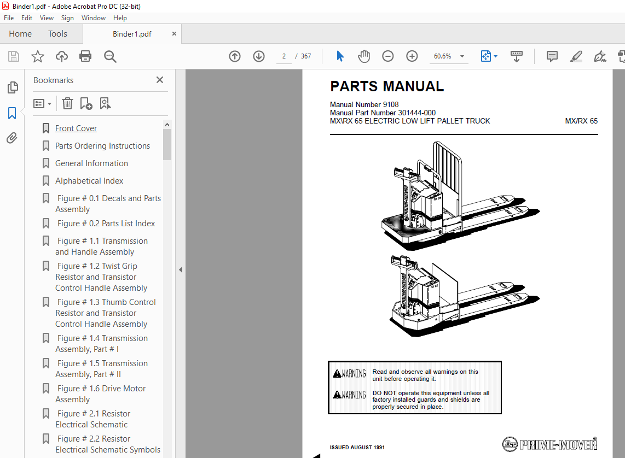Open Figure # 1.5 Transmission Assembly Part II
The width and height of the screenshot is (625, 458).
click(x=102, y=369)
